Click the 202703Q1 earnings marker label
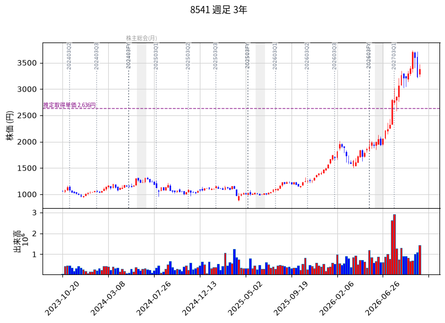The image size is (445, 323). pos(394,56)
